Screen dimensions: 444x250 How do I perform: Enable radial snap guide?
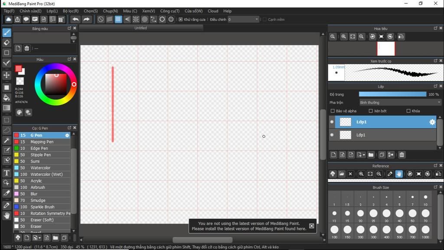136,19
